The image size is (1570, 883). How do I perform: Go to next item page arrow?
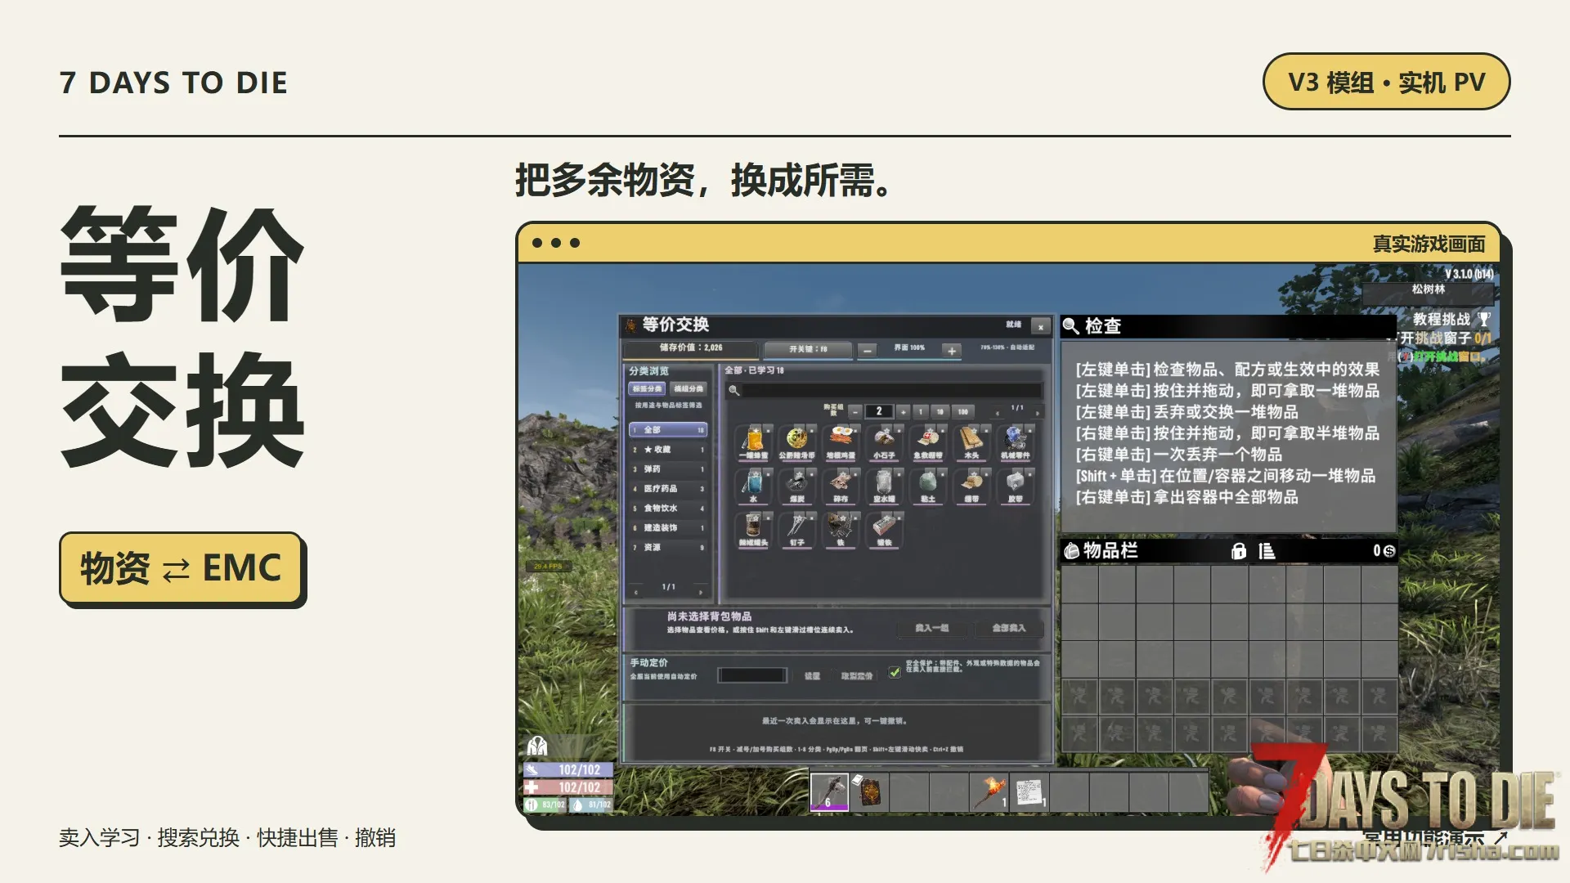[1038, 411]
